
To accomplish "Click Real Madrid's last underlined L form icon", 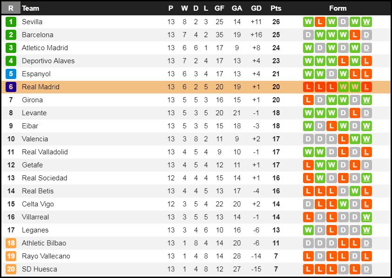I will (x=366, y=87).
